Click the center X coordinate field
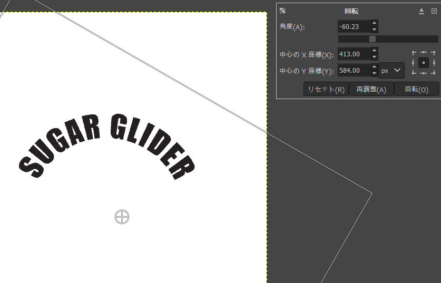441x283 pixels. (354, 54)
